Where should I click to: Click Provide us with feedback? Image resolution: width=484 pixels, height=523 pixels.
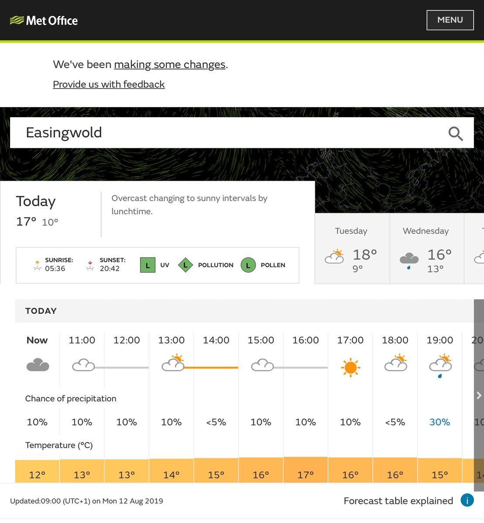click(109, 84)
